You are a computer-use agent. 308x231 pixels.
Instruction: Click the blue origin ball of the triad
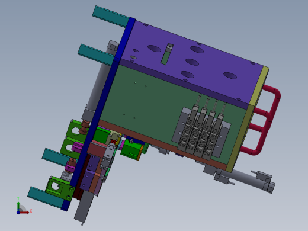18,213
